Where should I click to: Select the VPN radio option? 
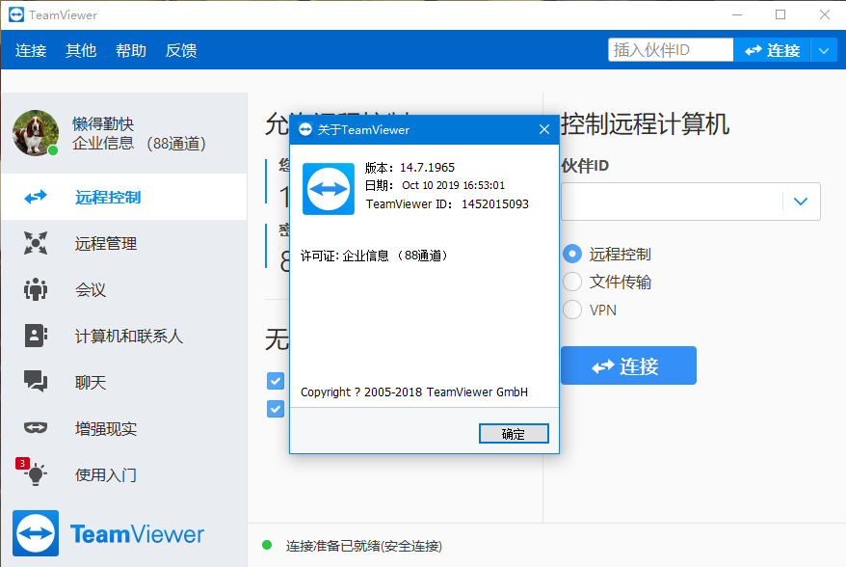tap(572, 310)
